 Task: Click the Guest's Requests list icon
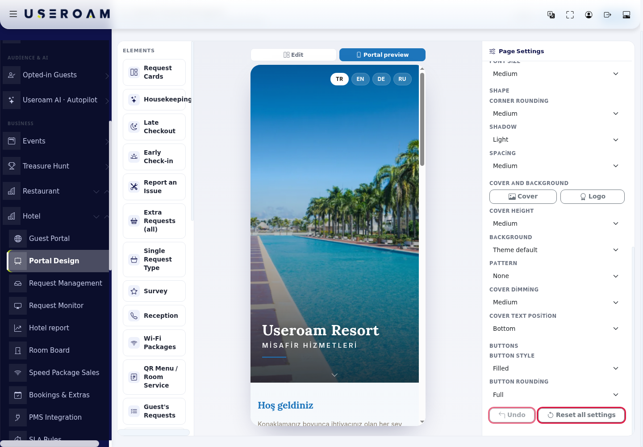point(134,411)
